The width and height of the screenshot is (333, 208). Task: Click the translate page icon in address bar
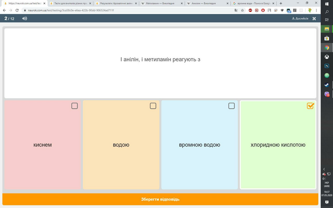click(236, 10)
